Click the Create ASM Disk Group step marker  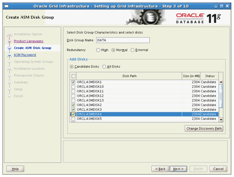click(10, 48)
